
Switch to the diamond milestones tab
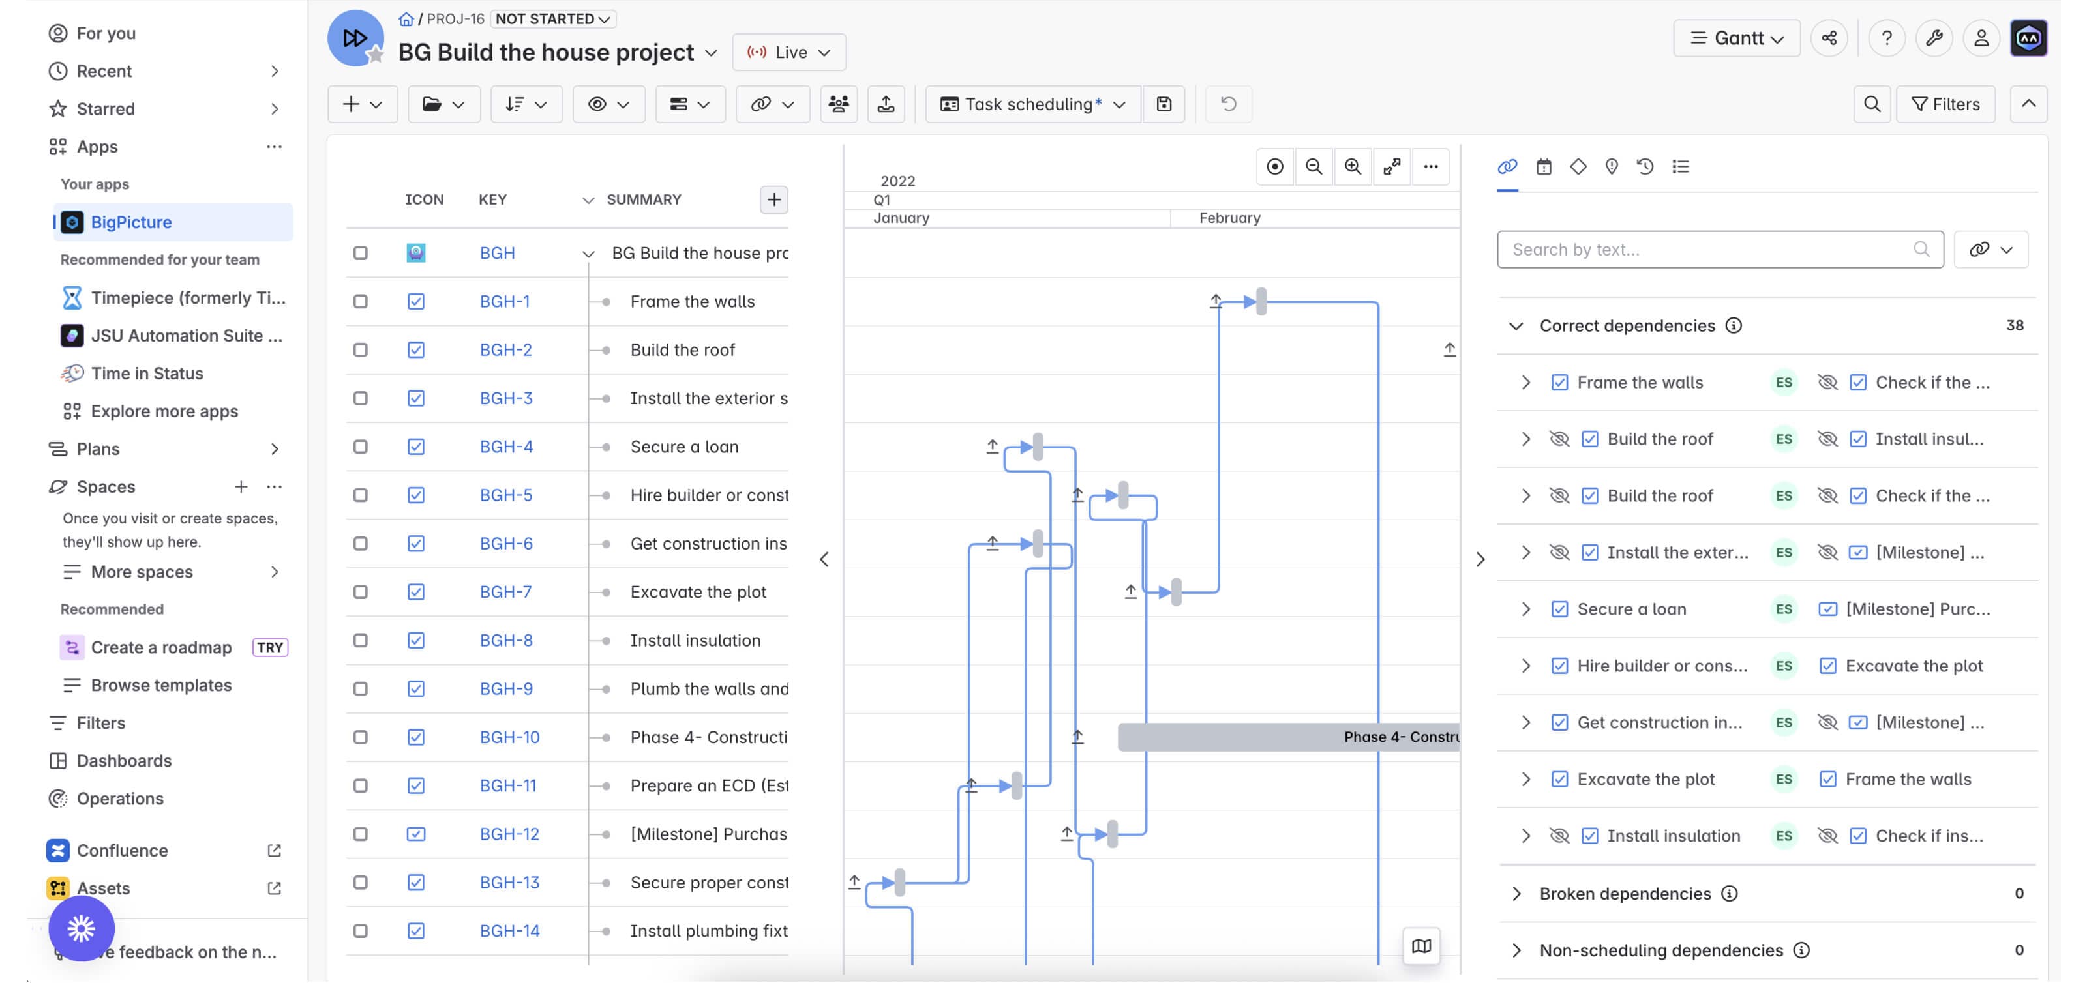pyautogui.click(x=1578, y=167)
